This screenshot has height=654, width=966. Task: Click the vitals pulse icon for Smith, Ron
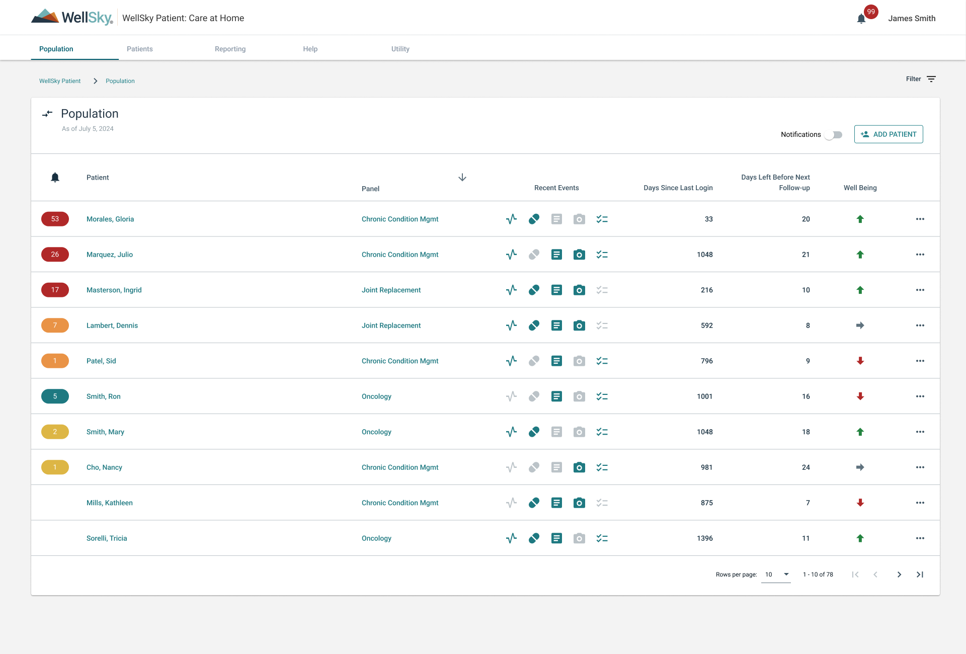511,396
